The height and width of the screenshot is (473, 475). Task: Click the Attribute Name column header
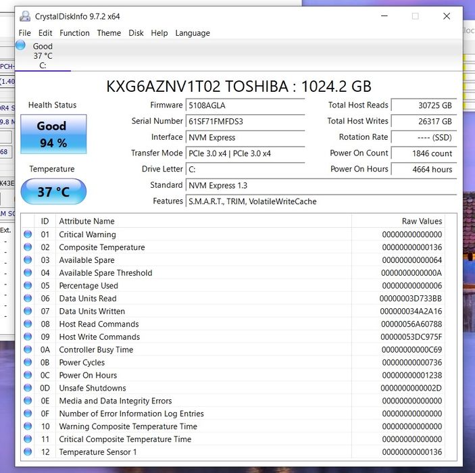pos(203,221)
